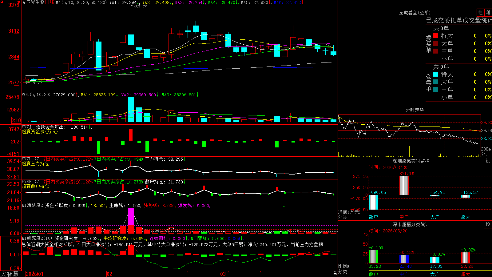Image resolution: width=492 pixels, height=277 pixels.
Task: Click the lock icon at chart bottom-right
Action: pos(335,273)
